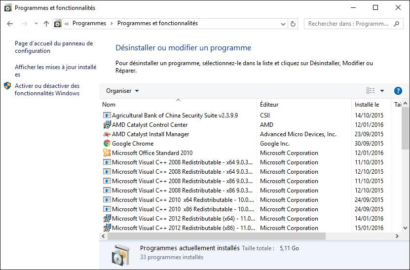Click horizontal scrollbar left arrow

103,236
